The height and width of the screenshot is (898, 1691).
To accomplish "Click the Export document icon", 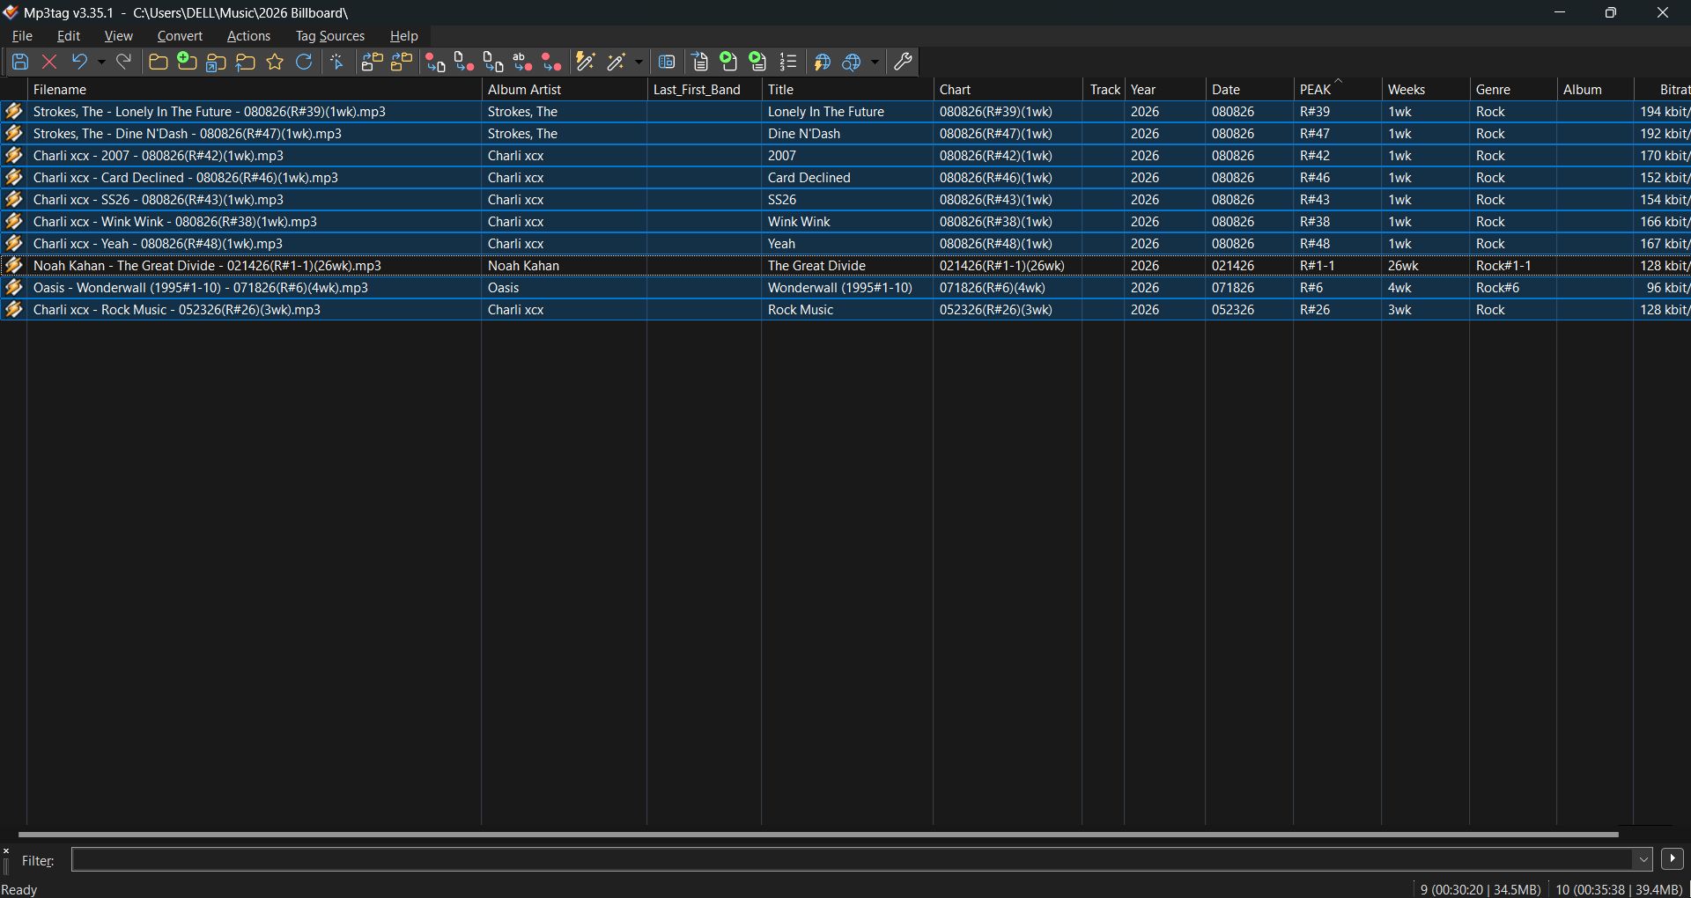I will coord(700,62).
